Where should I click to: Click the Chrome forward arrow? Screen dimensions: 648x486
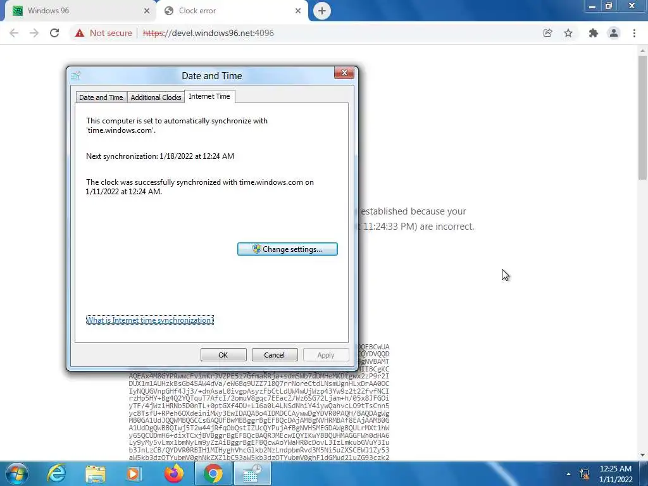[34, 33]
